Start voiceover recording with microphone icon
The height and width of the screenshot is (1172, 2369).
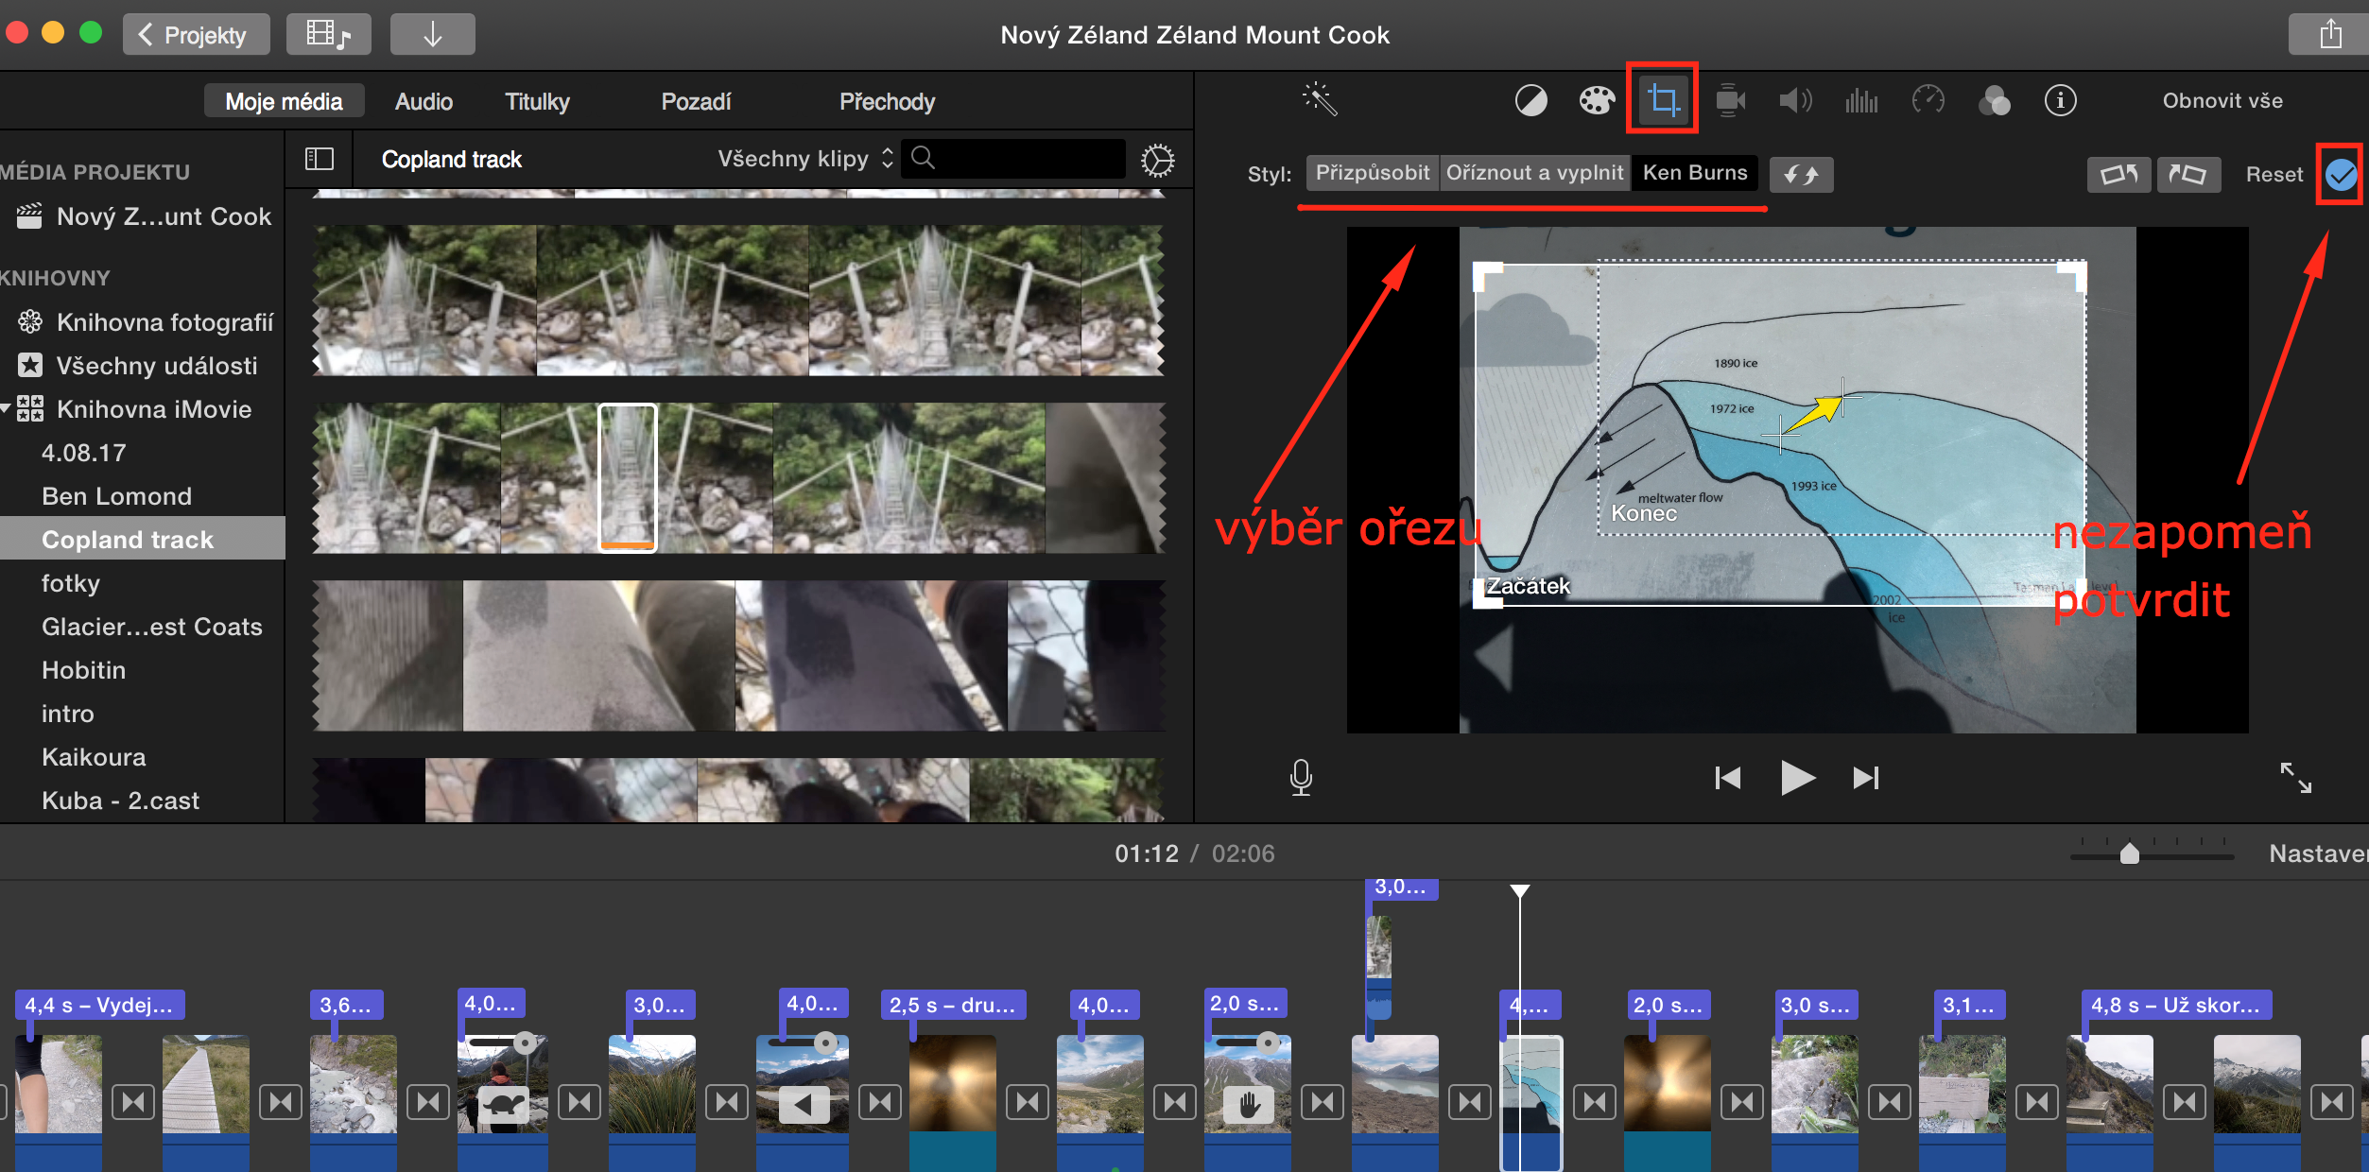1301,777
